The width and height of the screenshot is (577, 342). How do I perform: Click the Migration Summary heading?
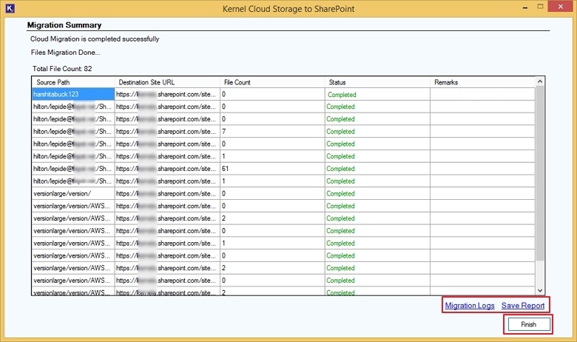click(64, 25)
